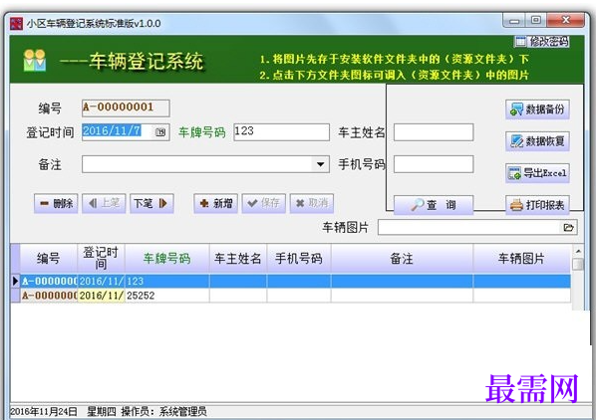Click the date 2016年11月24日 in status bar
The image size is (597, 420).
click(44, 412)
